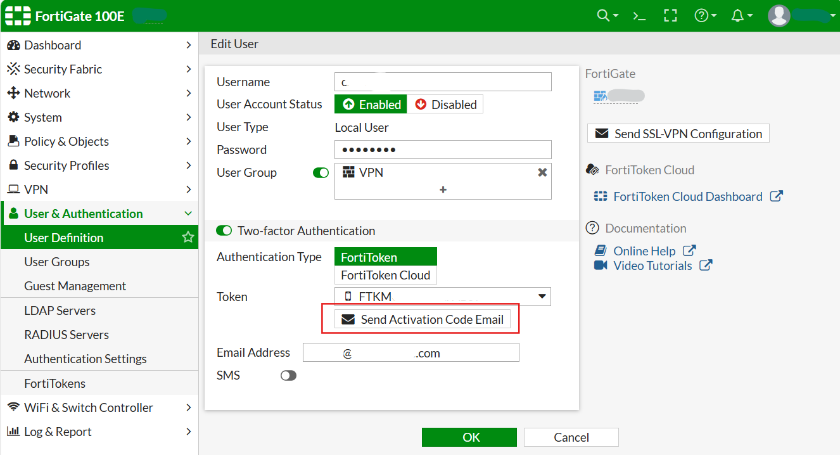Expand the Security Profiles chevron
840x455 pixels.
click(x=189, y=165)
